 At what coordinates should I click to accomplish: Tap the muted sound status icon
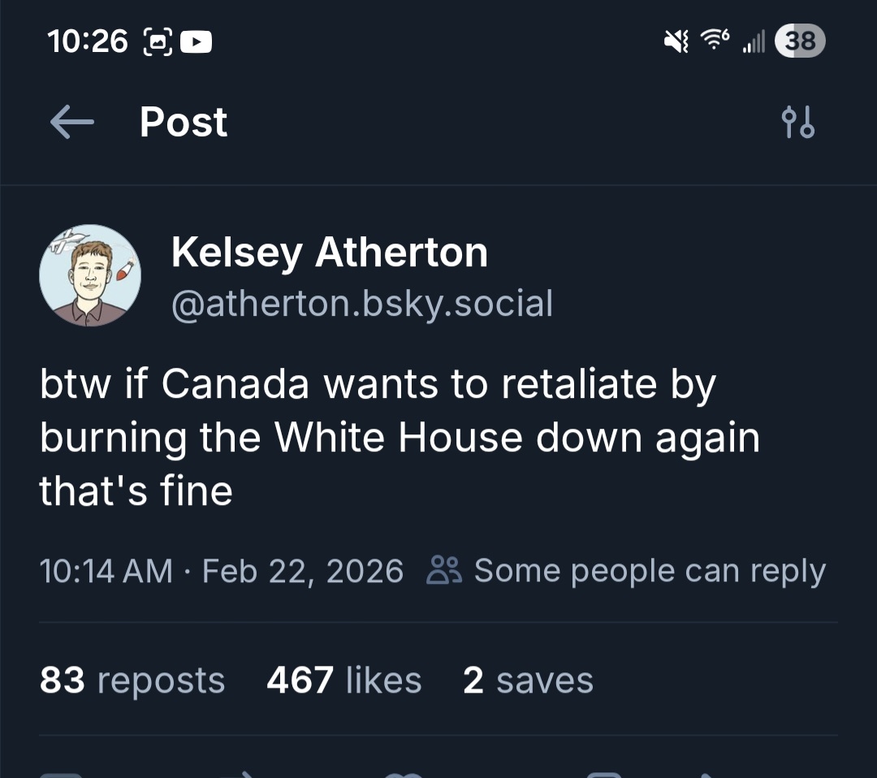pos(676,41)
